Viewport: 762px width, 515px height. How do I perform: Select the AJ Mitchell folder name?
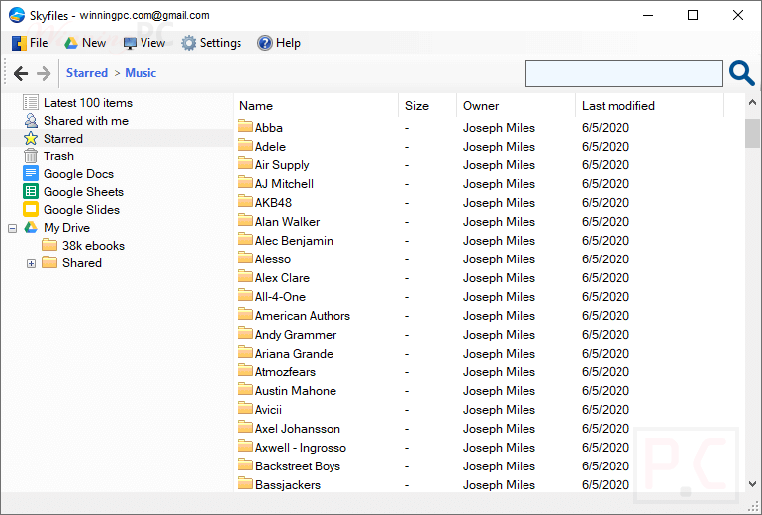[284, 184]
